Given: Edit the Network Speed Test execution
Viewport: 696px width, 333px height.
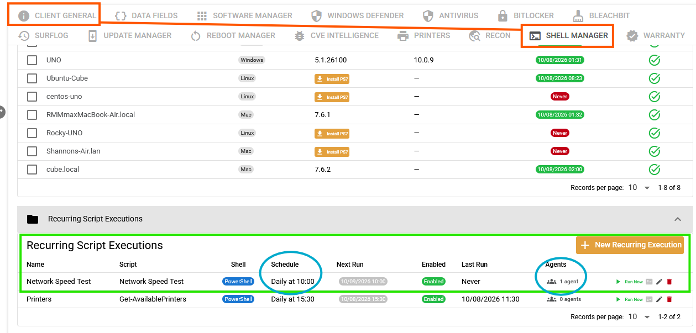Looking at the screenshot, I should (x=660, y=282).
